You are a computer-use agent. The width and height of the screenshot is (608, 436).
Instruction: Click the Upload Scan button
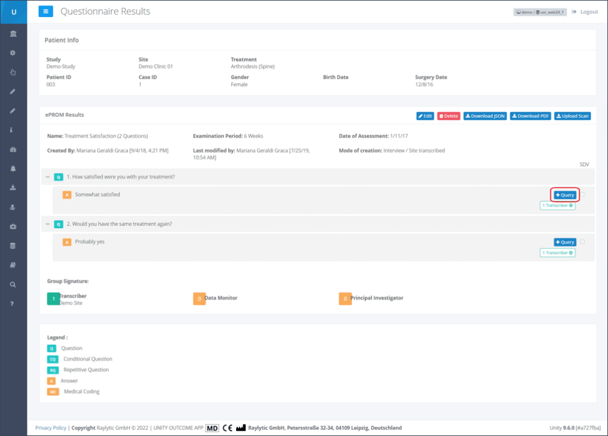pos(572,116)
